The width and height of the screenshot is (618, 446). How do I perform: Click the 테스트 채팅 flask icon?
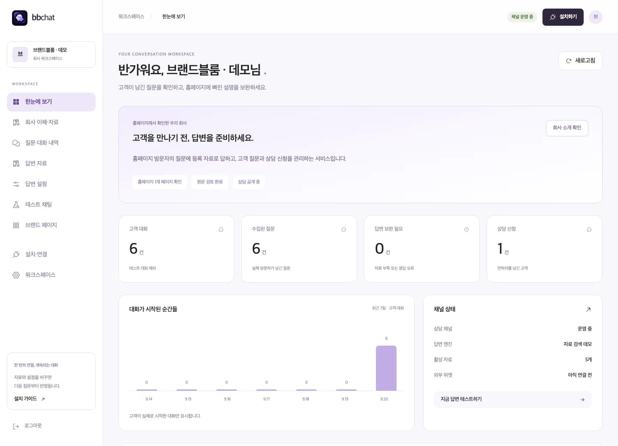coord(16,205)
